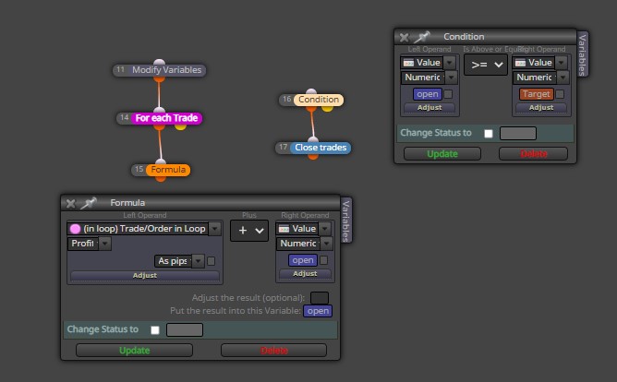Image resolution: width=617 pixels, height=382 pixels.
Task: Open the plus operator dropdown
Action: tap(249, 231)
